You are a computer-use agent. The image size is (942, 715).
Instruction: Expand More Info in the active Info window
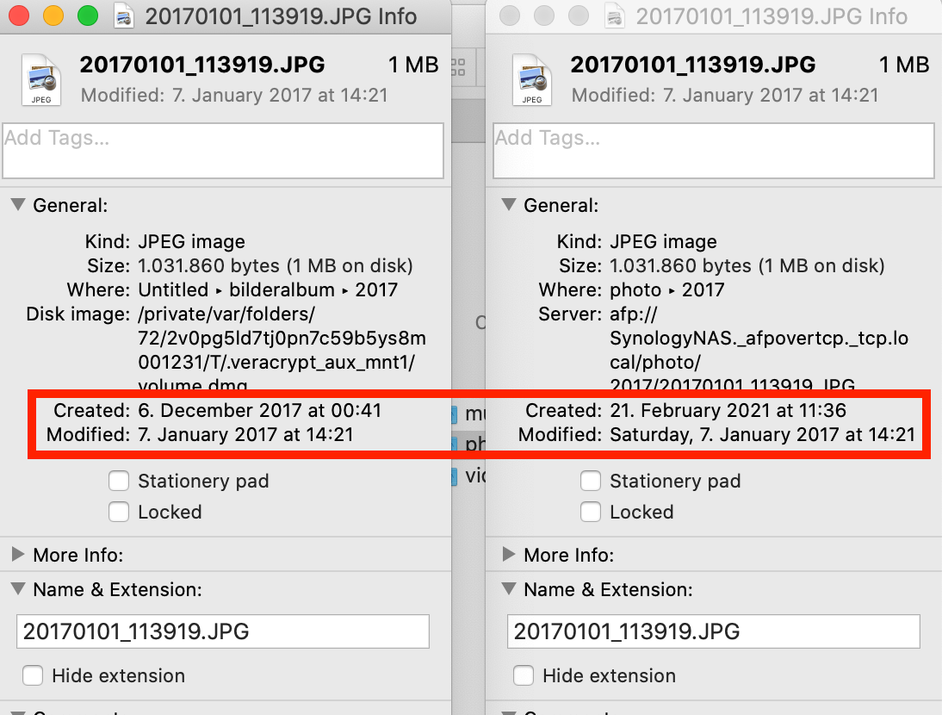[x=17, y=555]
